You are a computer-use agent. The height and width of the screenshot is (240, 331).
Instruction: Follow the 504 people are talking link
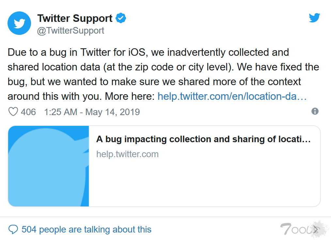point(87,229)
